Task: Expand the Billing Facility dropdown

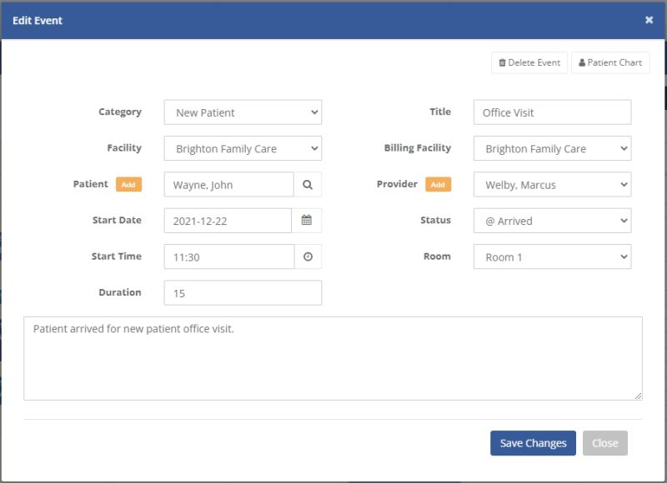Action: click(552, 149)
